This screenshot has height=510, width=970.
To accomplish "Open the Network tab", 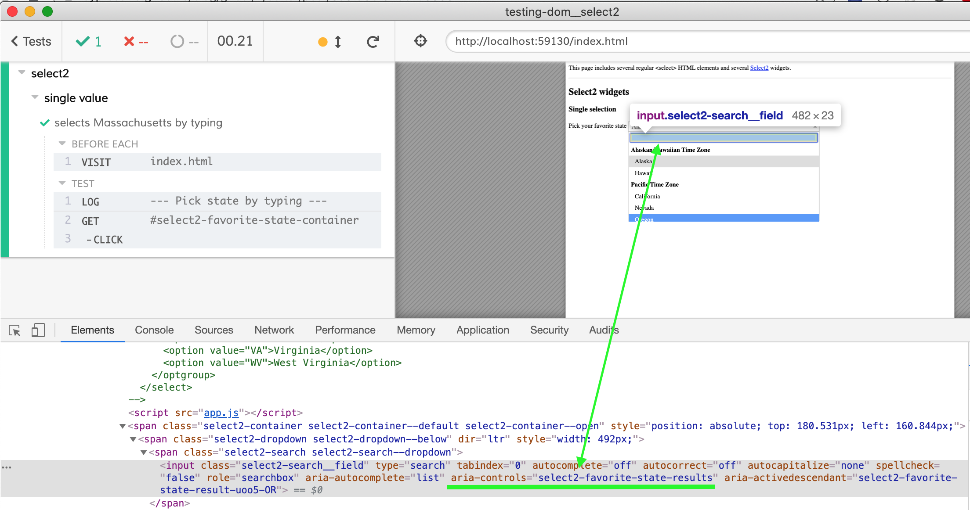I will pyautogui.click(x=274, y=330).
